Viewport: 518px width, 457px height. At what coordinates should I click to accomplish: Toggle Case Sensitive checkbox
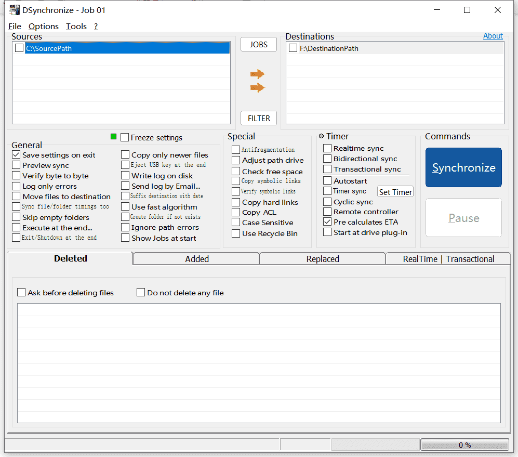236,223
